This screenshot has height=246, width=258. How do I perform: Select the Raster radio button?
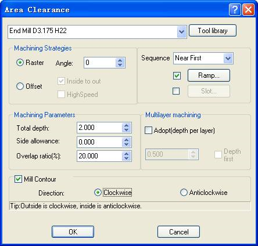[x=20, y=63]
